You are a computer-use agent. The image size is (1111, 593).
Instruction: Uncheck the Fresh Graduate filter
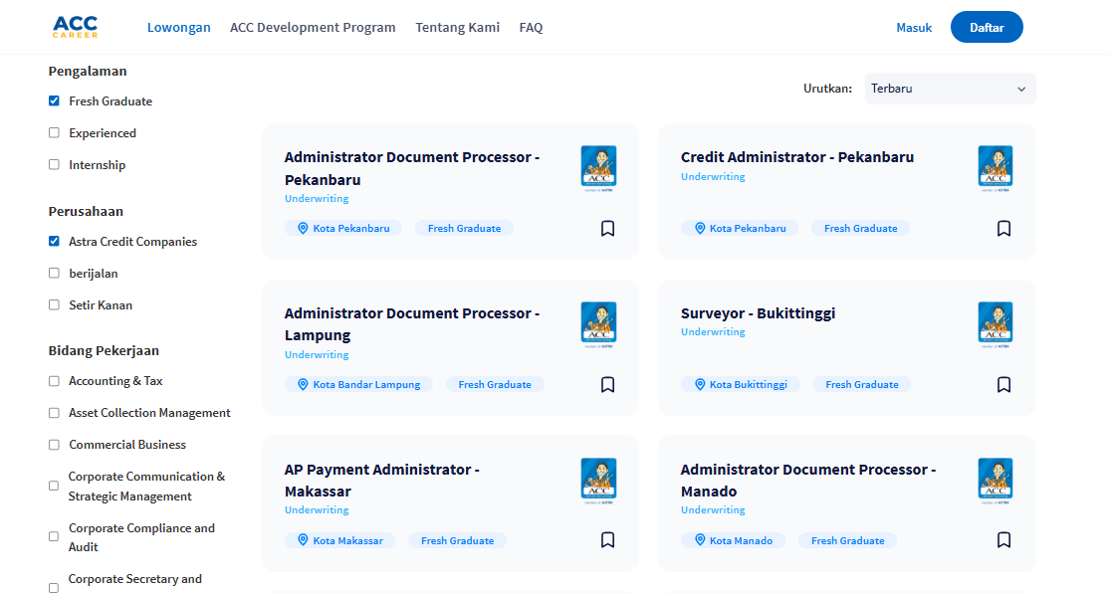click(54, 101)
